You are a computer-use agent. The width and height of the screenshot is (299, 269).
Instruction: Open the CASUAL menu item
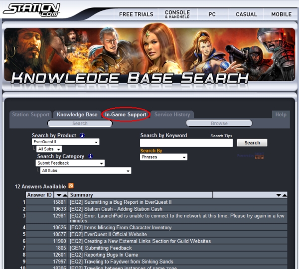[x=246, y=14]
